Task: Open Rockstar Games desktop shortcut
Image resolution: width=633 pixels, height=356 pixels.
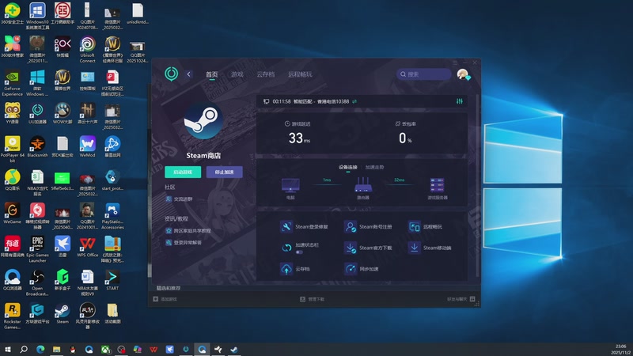Action: click(x=12, y=316)
